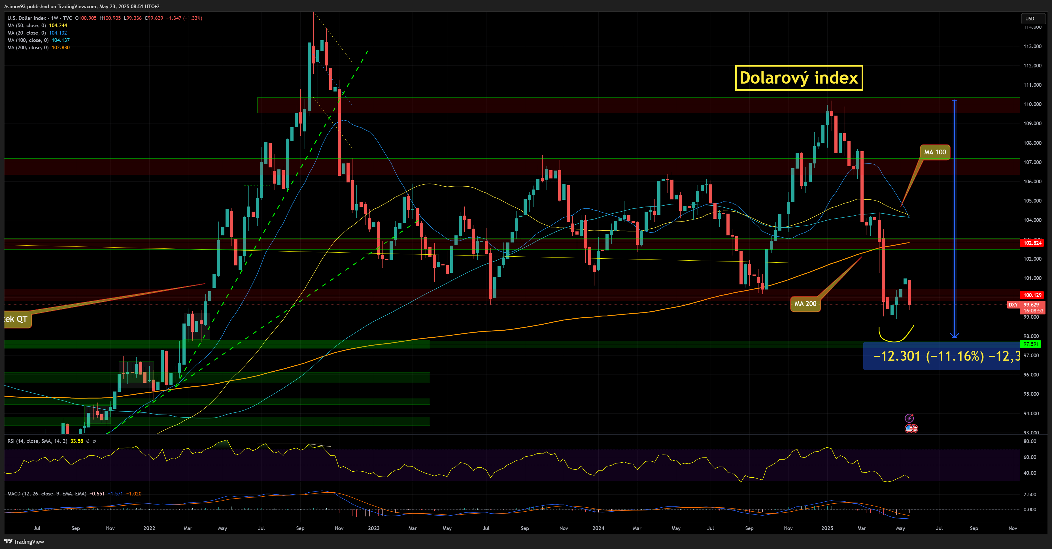
Task: Click the green 97.591 price level label
Action: click(1030, 344)
